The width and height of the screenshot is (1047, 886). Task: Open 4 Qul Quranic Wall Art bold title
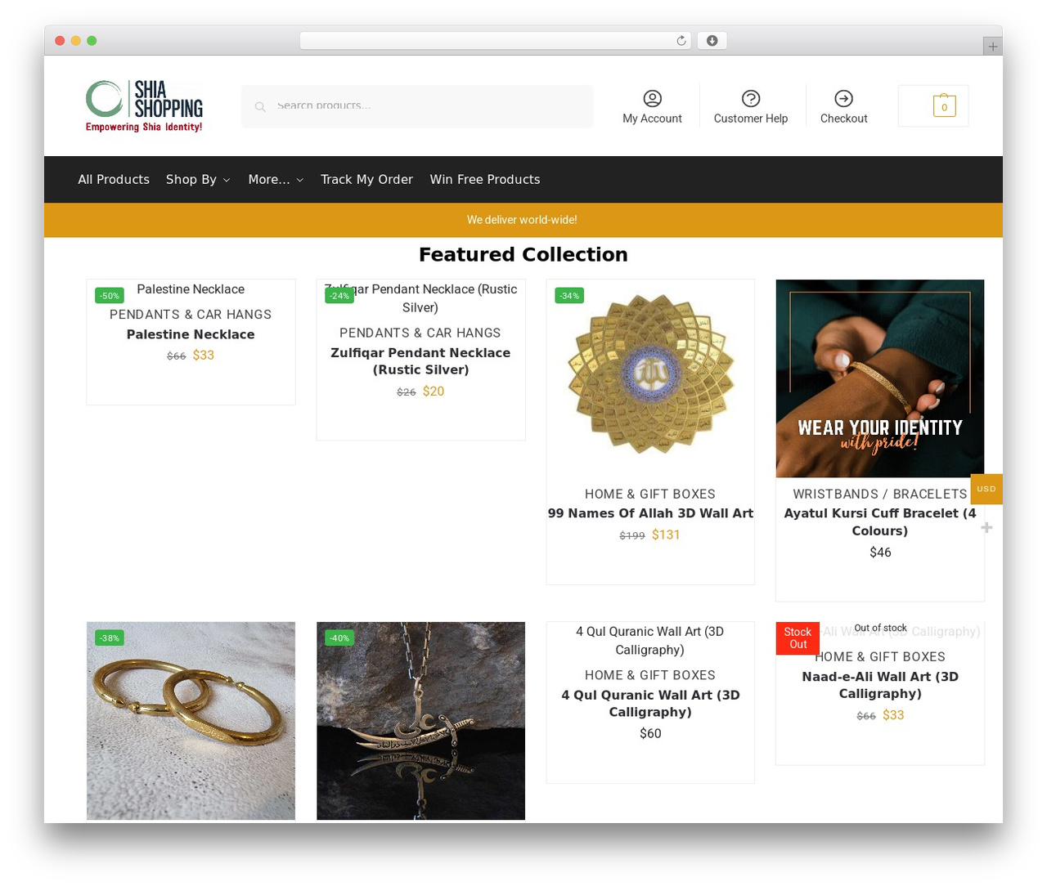click(x=650, y=704)
